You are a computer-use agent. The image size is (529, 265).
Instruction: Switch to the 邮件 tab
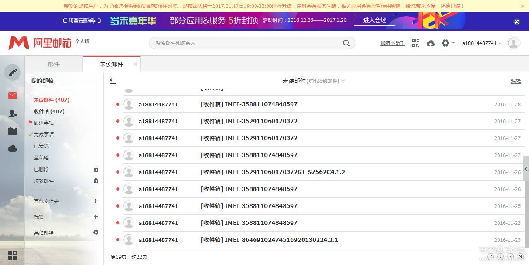(54, 64)
